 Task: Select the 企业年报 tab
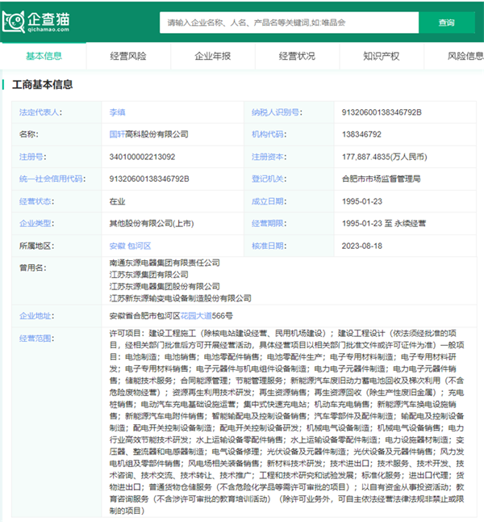(212, 56)
